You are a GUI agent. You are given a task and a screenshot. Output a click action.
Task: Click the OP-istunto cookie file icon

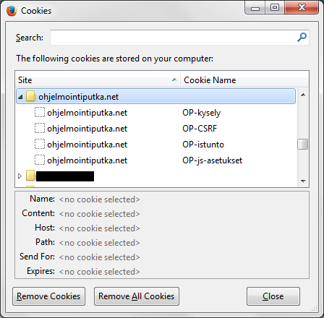click(x=40, y=144)
